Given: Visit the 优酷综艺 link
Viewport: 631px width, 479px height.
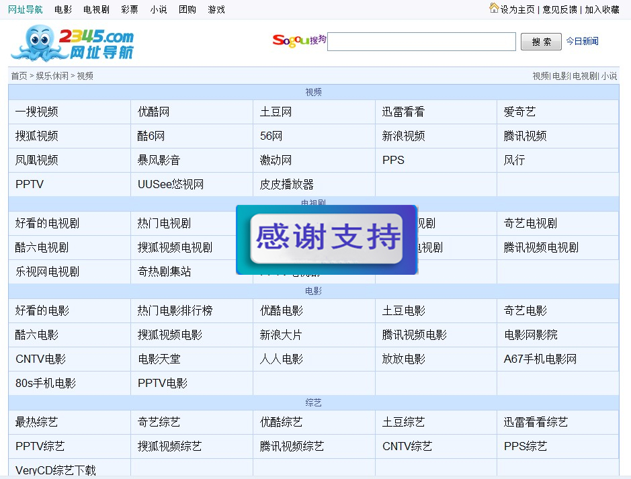Looking at the screenshot, I should pyautogui.click(x=281, y=422).
